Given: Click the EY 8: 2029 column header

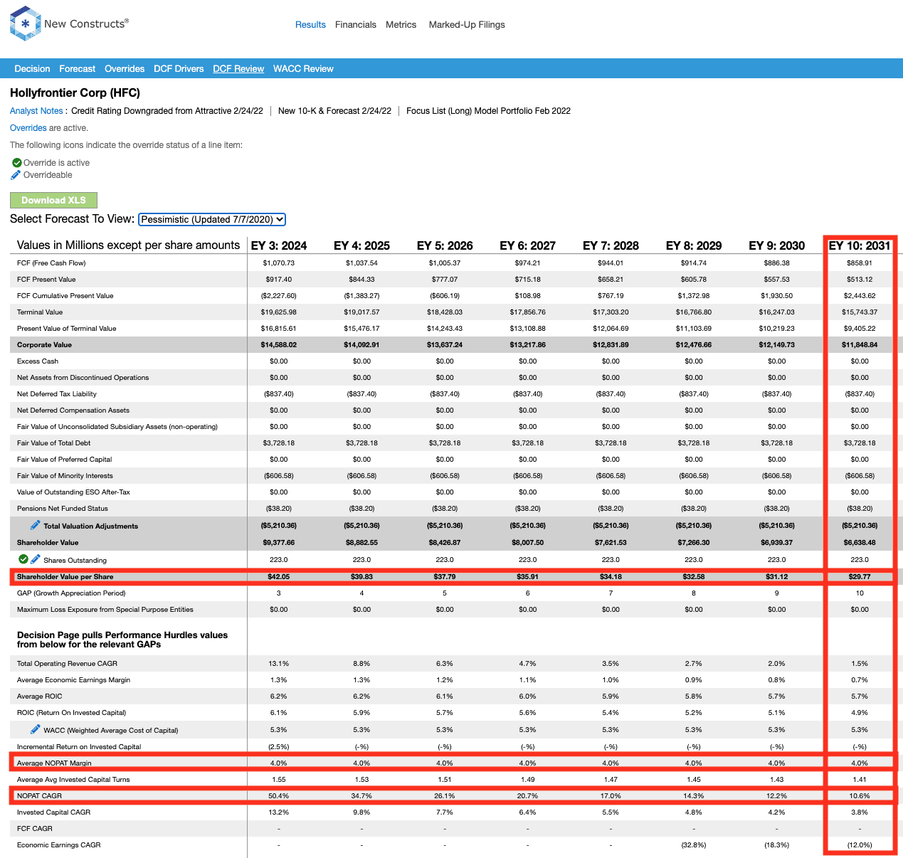Looking at the screenshot, I should click(694, 245).
